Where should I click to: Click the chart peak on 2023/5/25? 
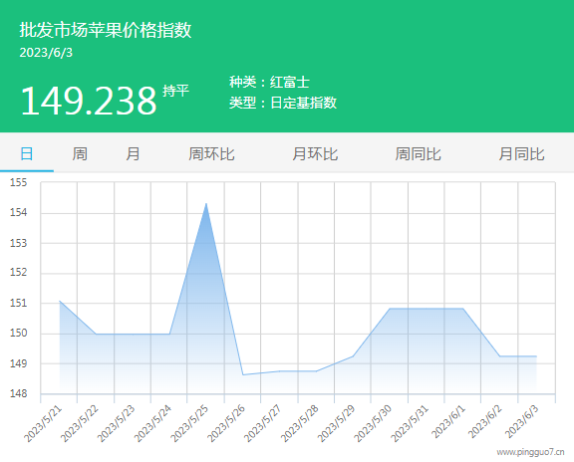pyautogui.click(x=206, y=204)
